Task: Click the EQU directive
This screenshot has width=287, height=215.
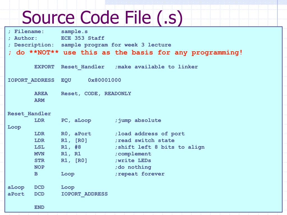Action: tap(66, 80)
